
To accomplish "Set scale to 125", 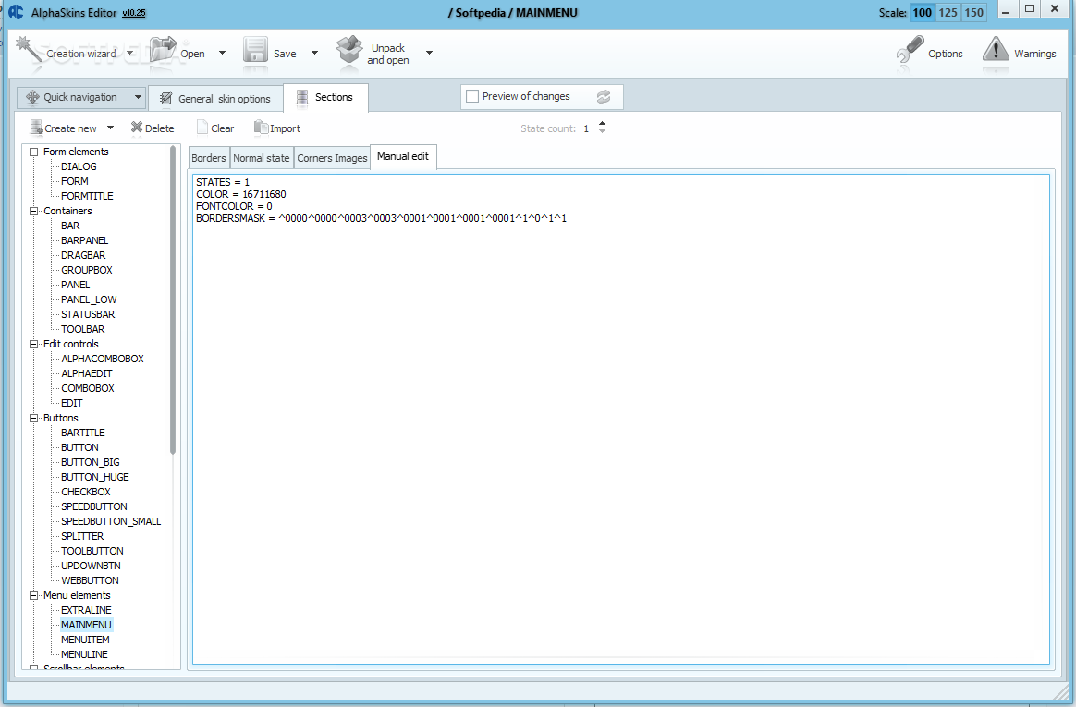I will coord(948,12).
